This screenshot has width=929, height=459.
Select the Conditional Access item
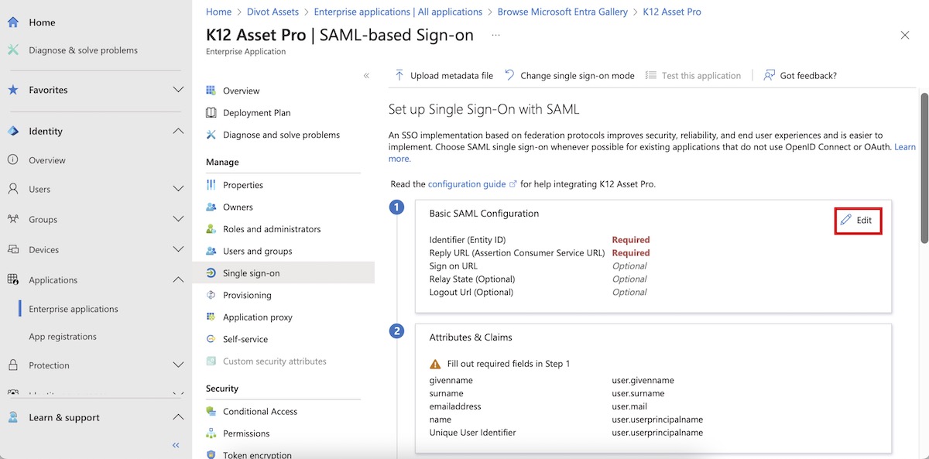pos(259,411)
